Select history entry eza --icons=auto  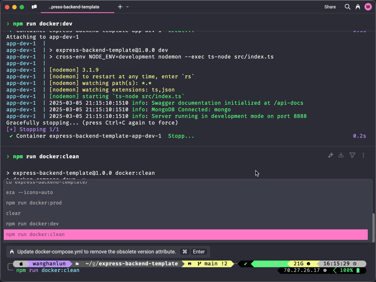pyautogui.click(x=186, y=192)
